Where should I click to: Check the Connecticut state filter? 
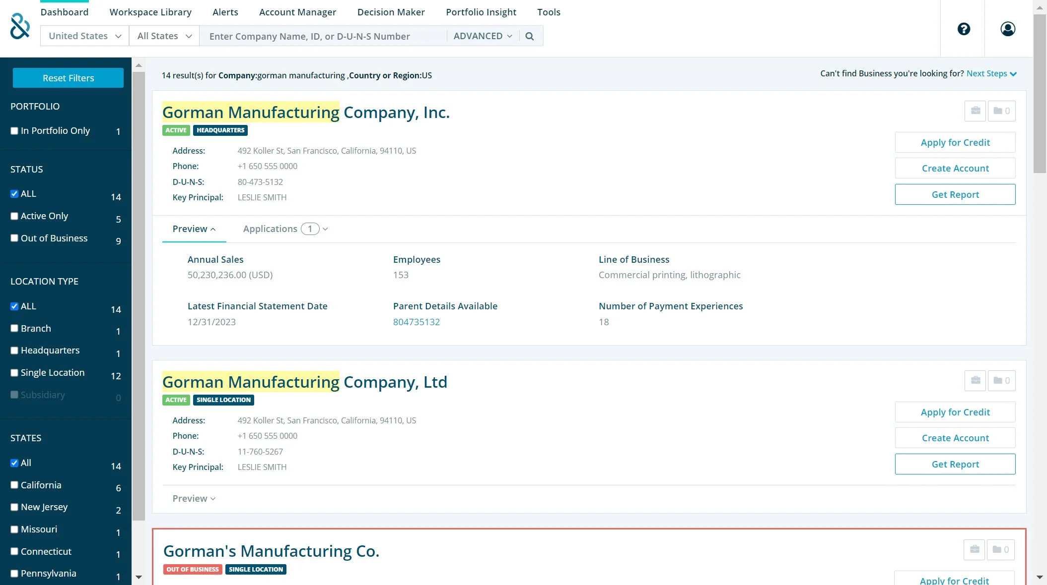(14, 551)
